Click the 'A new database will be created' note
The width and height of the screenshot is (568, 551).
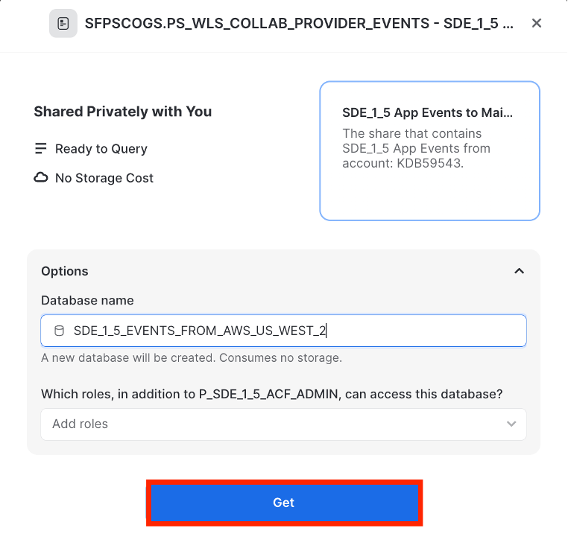point(192,358)
